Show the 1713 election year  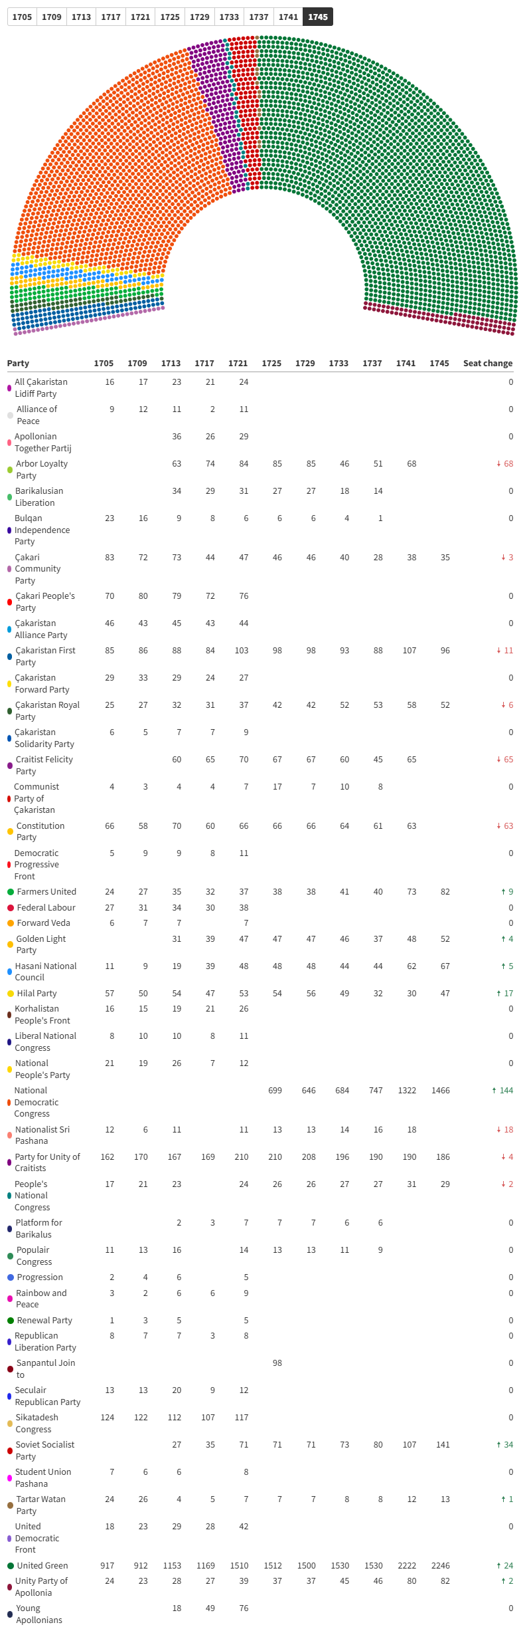pos(81,17)
